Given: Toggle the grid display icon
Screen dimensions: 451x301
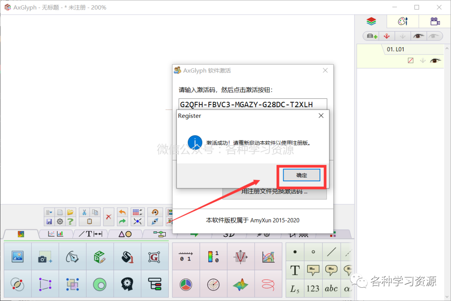Looking at the screenshot, I should [x=137, y=213].
